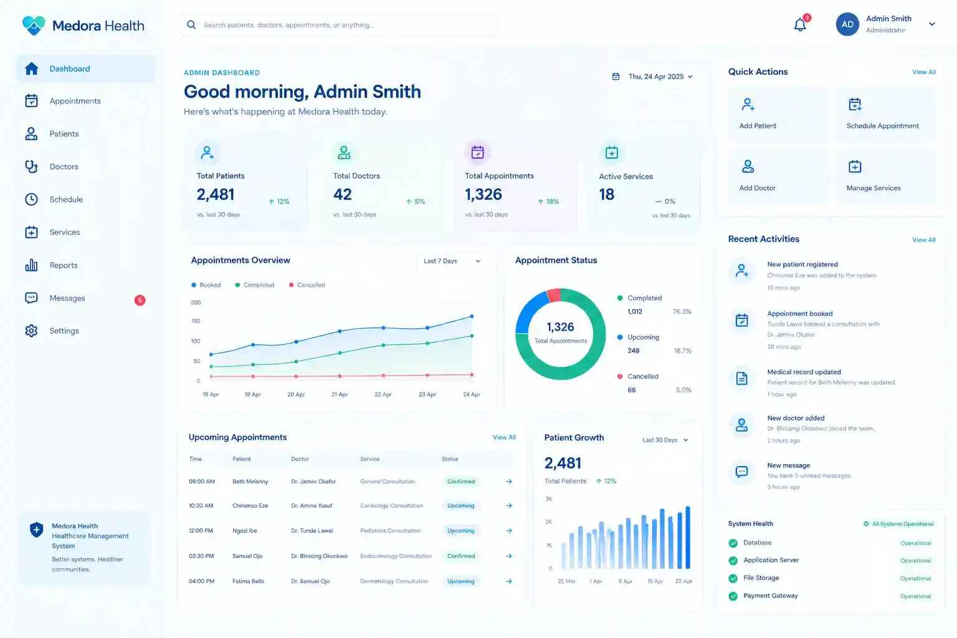Toggle the Booked legend series

pos(206,285)
